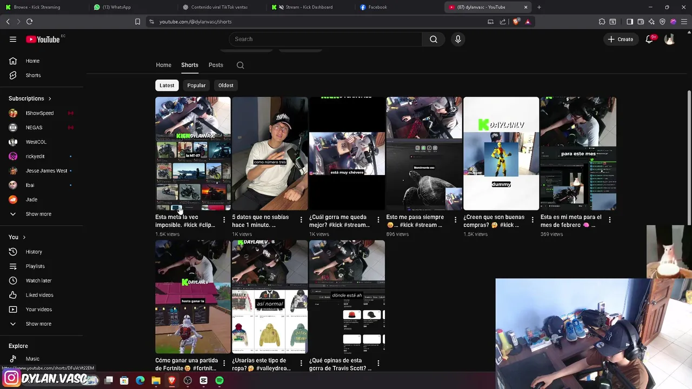Open 'Cómo ganar una partida de Fortnite' thumbnail
This screenshot has height=389, width=692.
point(193,297)
